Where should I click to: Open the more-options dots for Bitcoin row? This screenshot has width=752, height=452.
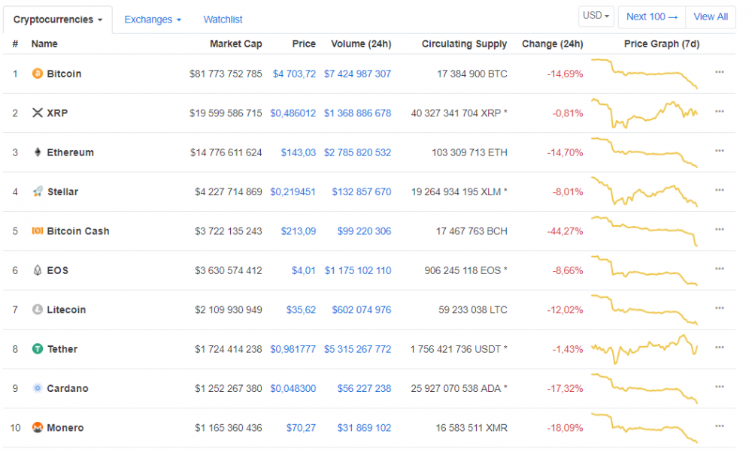tap(720, 72)
